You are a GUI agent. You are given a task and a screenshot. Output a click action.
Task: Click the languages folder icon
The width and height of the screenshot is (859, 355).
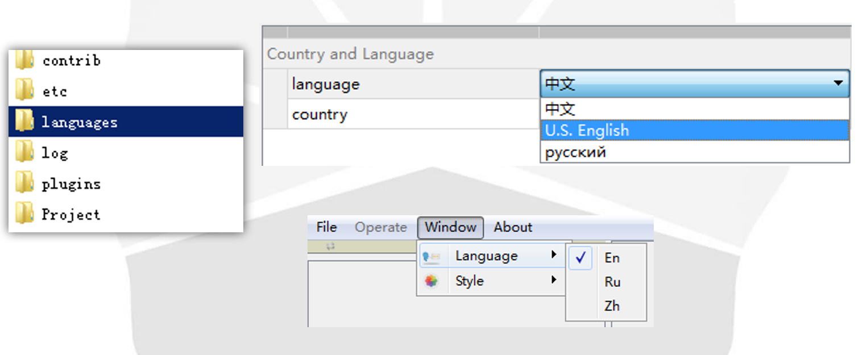click(24, 122)
